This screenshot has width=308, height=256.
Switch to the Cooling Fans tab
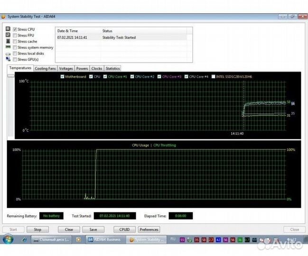pos(45,68)
